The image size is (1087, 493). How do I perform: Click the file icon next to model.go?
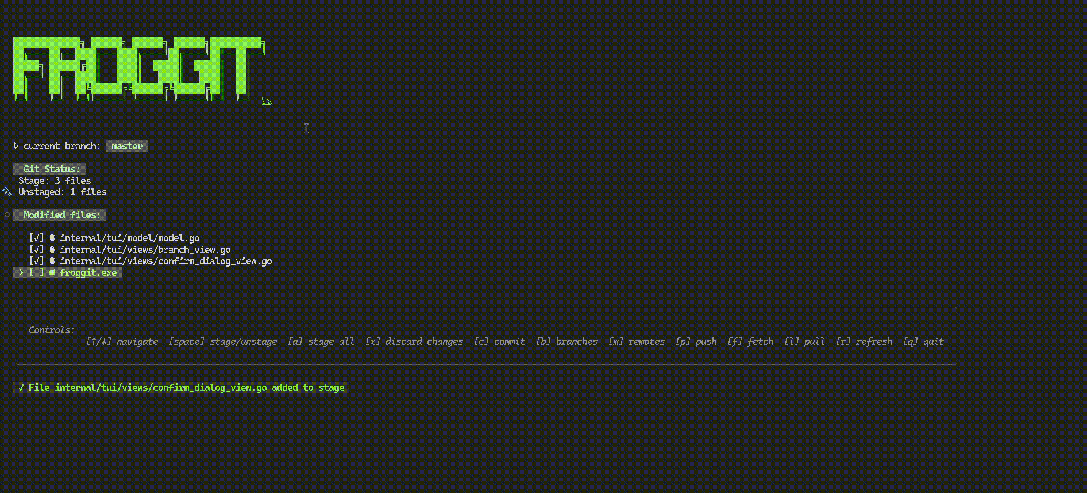pos(52,238)
